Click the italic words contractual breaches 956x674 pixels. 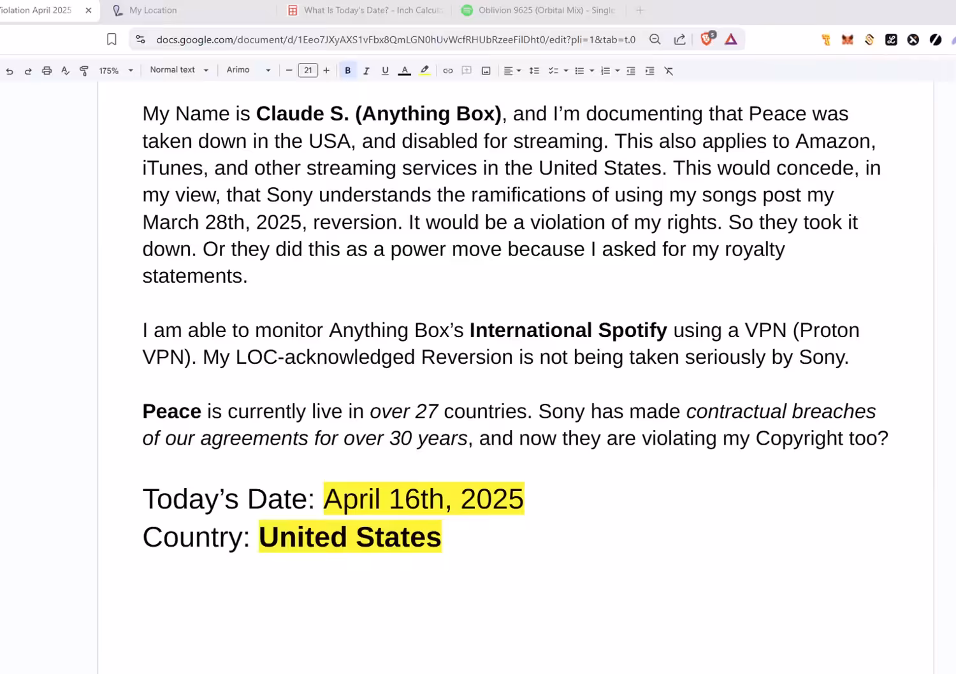tap(781, 411)
